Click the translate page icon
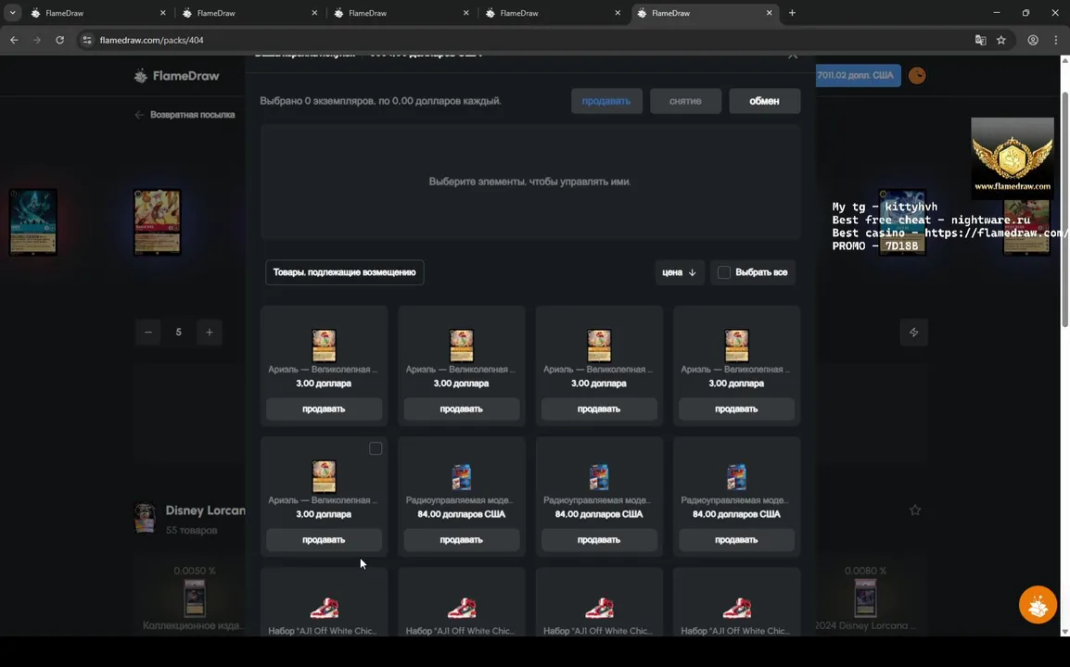 (x=981, y=40)
